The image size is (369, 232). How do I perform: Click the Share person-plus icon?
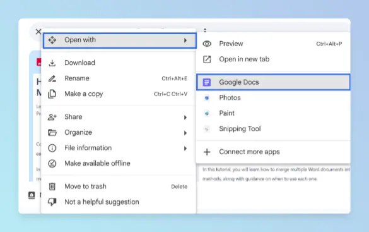tap(52, 117)
